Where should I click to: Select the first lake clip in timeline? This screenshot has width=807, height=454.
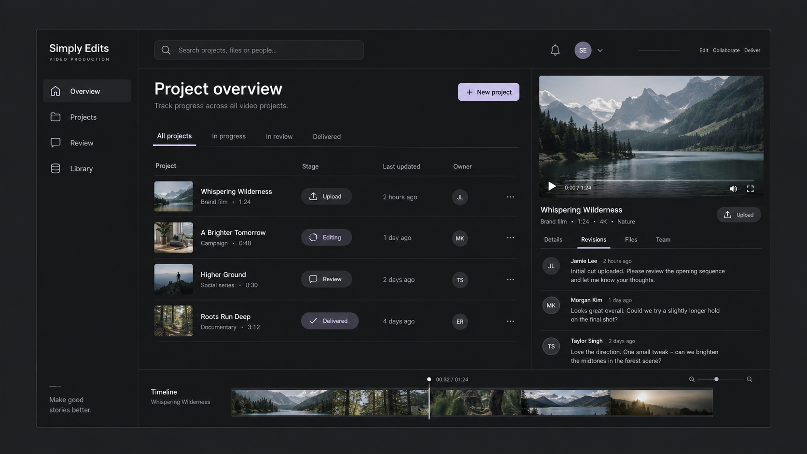pos(282,402)
